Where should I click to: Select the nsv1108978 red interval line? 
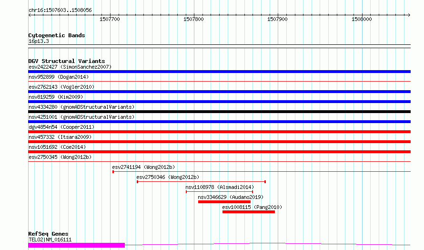pos(219,191)
